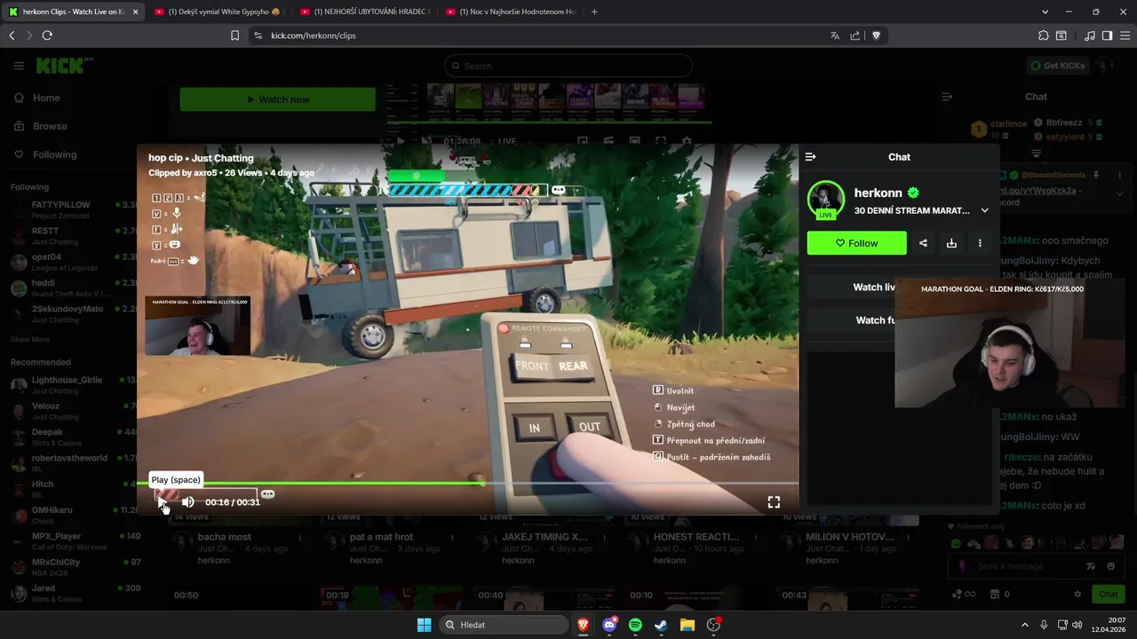Open herkonn's live avatar
The width and height of the screenshot is (1137, 639).
(825, 200)
